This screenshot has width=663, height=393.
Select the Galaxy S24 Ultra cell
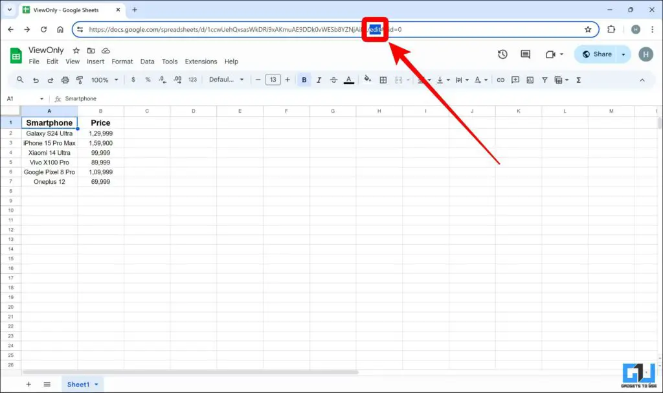(49, 133)
